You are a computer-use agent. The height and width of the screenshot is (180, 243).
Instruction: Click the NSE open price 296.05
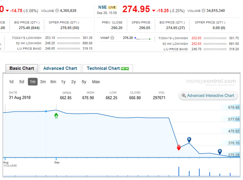coord(145,28)
